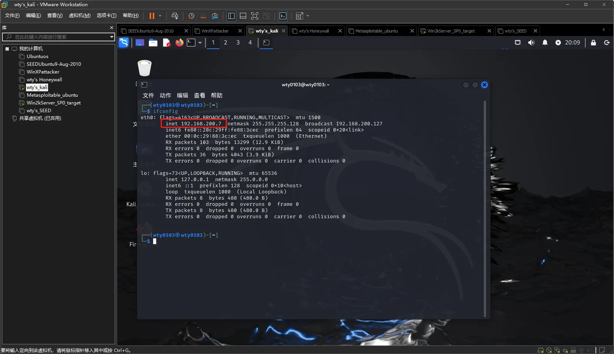Lock the Kali screen
This screenshot has height=354, width=614.
[593, 43]
